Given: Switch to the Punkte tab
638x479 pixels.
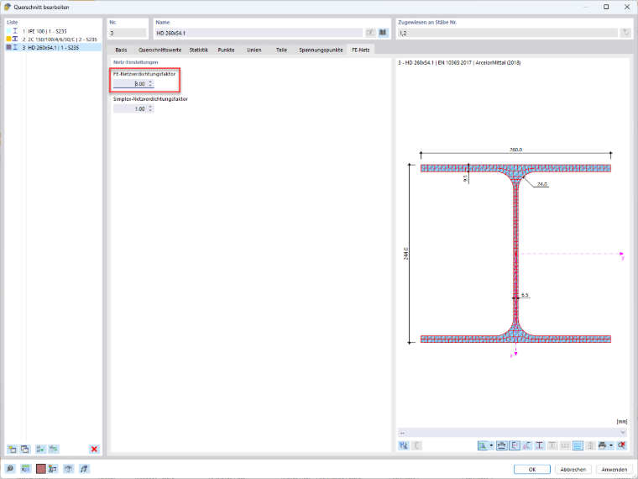Looking at the screenshot, I should click(226, 50).
